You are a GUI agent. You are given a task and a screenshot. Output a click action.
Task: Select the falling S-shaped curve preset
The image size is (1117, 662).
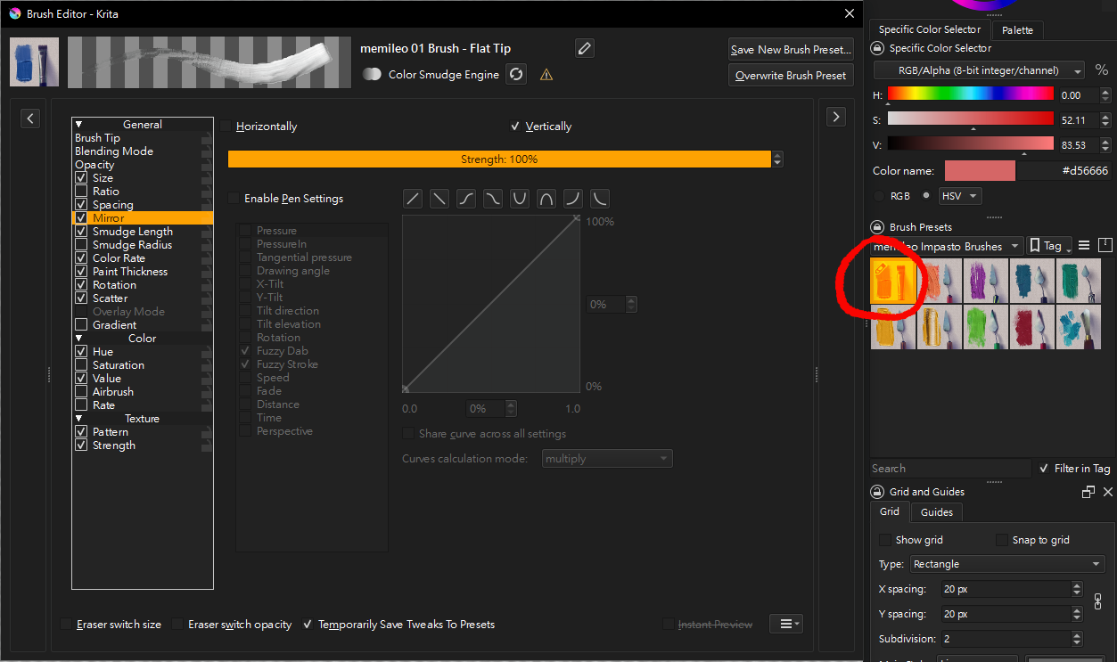point(493,199)
